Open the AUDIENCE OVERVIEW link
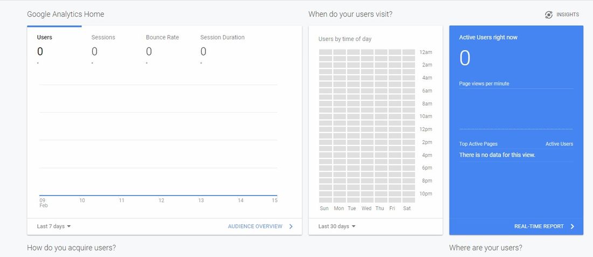Screen dimensions: 593x257 point(255,226)
